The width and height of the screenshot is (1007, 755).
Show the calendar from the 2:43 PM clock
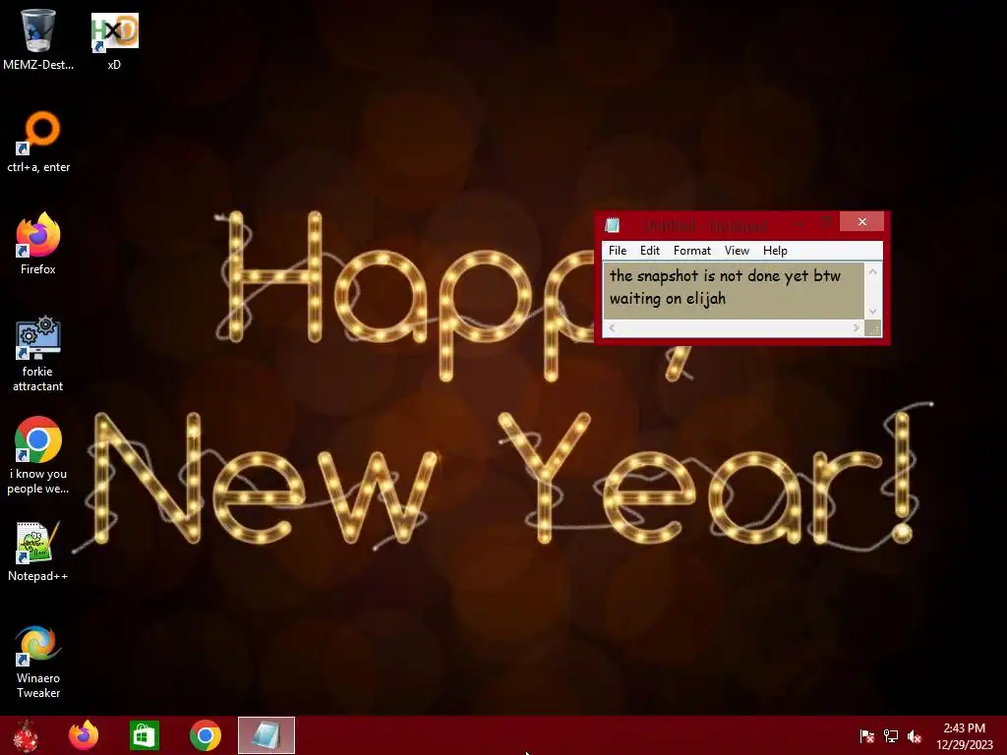(x=964, y=736)
